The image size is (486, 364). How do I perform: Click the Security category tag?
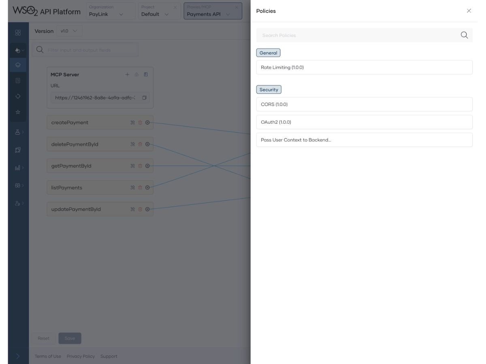(x=269, y=90)
